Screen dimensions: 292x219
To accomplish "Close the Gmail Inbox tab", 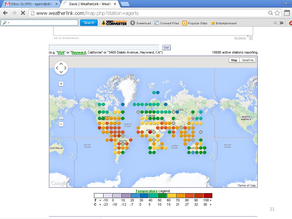I will tap(57, 4).
